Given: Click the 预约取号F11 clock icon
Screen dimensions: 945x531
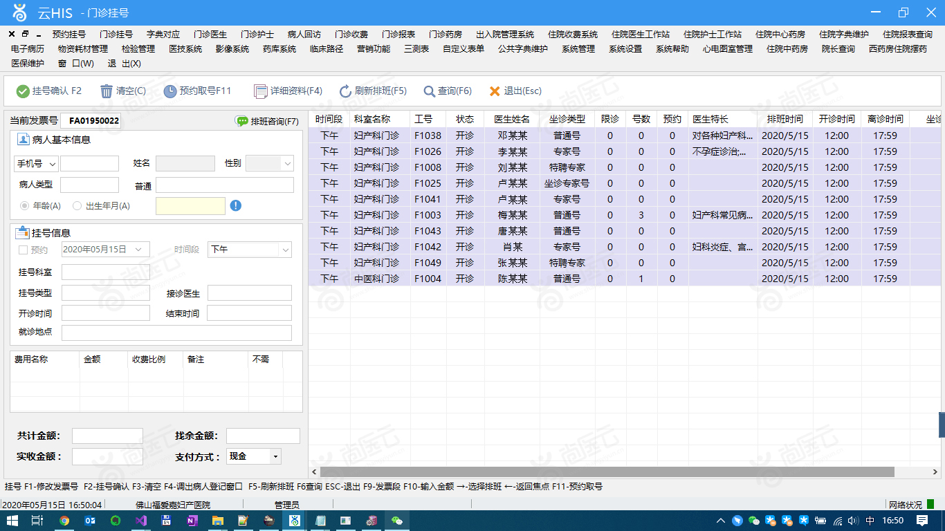Looking at the screenshot, I should pos(169,91).
